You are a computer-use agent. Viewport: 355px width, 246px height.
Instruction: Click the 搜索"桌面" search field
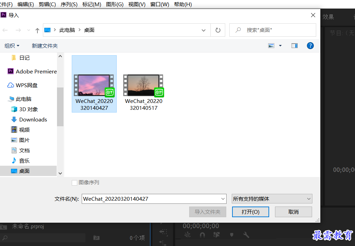273,30
